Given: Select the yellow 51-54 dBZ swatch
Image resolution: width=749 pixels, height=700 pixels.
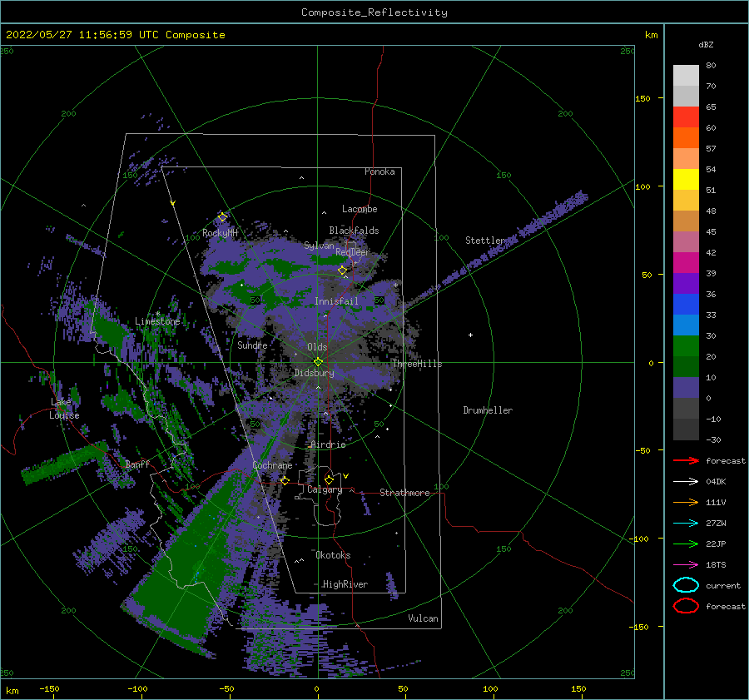Looking at the screenshot, I should click(x=686, y=180).
